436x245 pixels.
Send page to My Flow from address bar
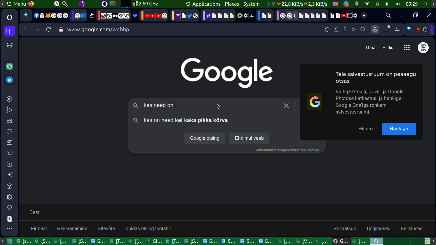click(354, 29)
